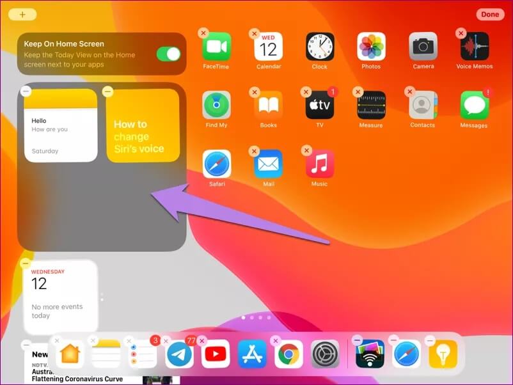Open the Reminders app in dock
The width and height of the screenshot is (513, 385).
pos(142,354)
